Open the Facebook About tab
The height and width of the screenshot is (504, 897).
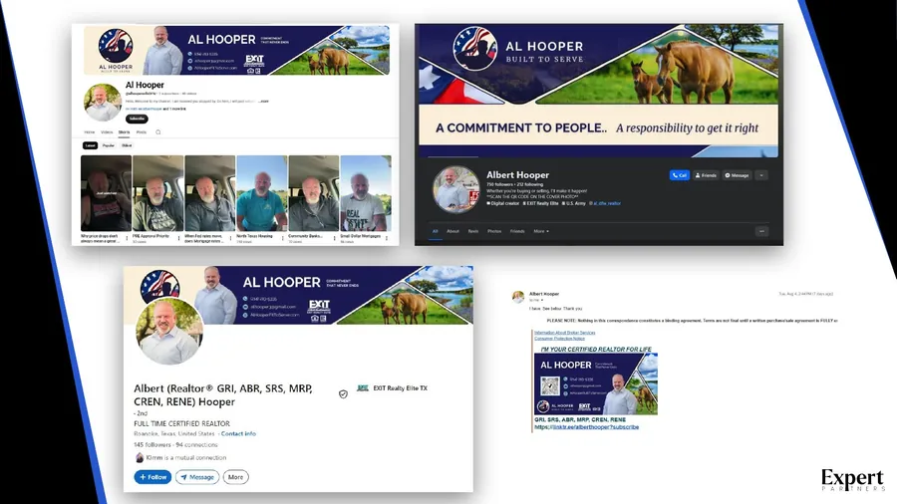[452, 231]
